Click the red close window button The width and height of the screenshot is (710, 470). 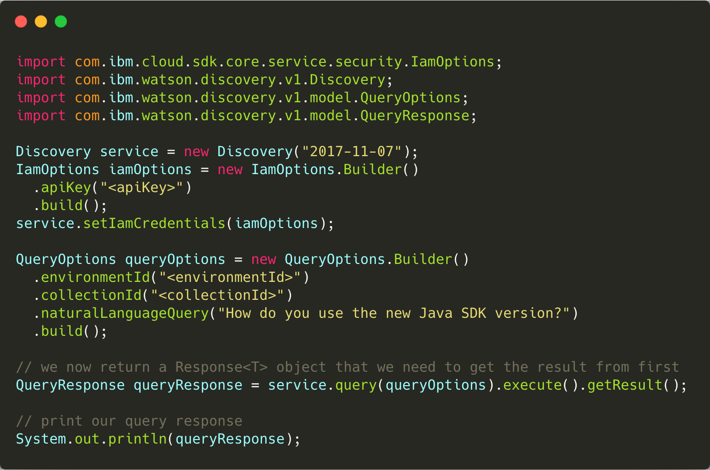coord(21,21)
